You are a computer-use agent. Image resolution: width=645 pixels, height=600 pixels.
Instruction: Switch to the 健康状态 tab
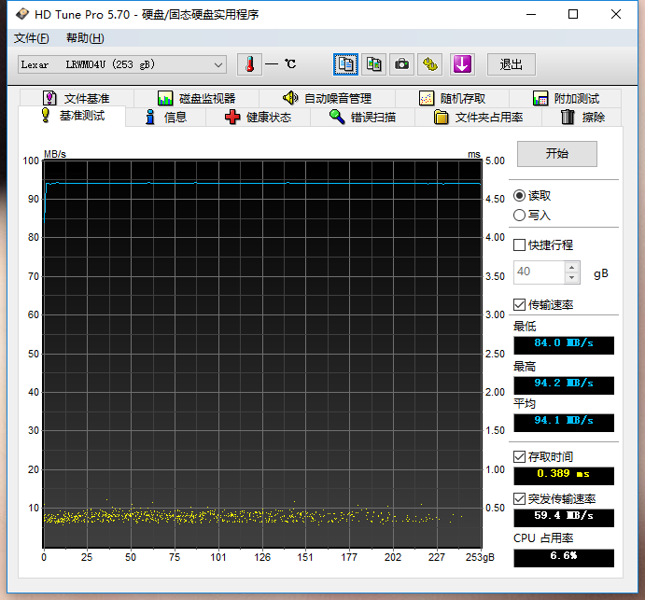pyautogui.click(x=258, y=118)
